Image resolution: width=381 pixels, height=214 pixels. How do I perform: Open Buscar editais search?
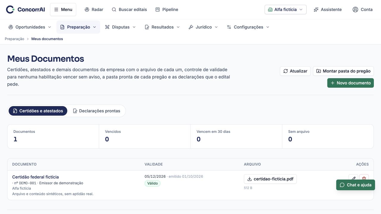click(129, 10)
